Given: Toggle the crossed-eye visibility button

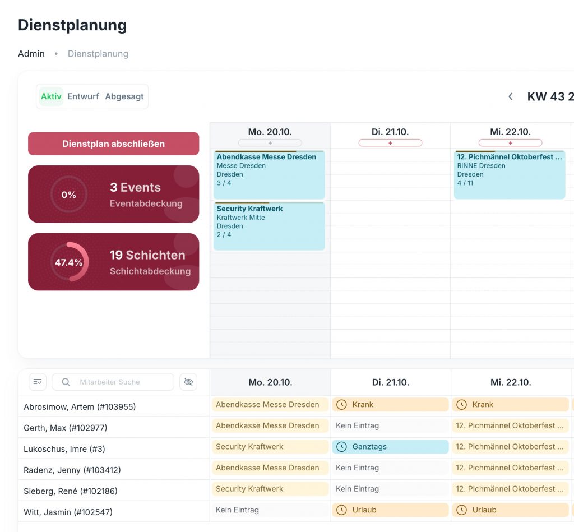Looking at the screenshot, I should click(x=188, y=382).
